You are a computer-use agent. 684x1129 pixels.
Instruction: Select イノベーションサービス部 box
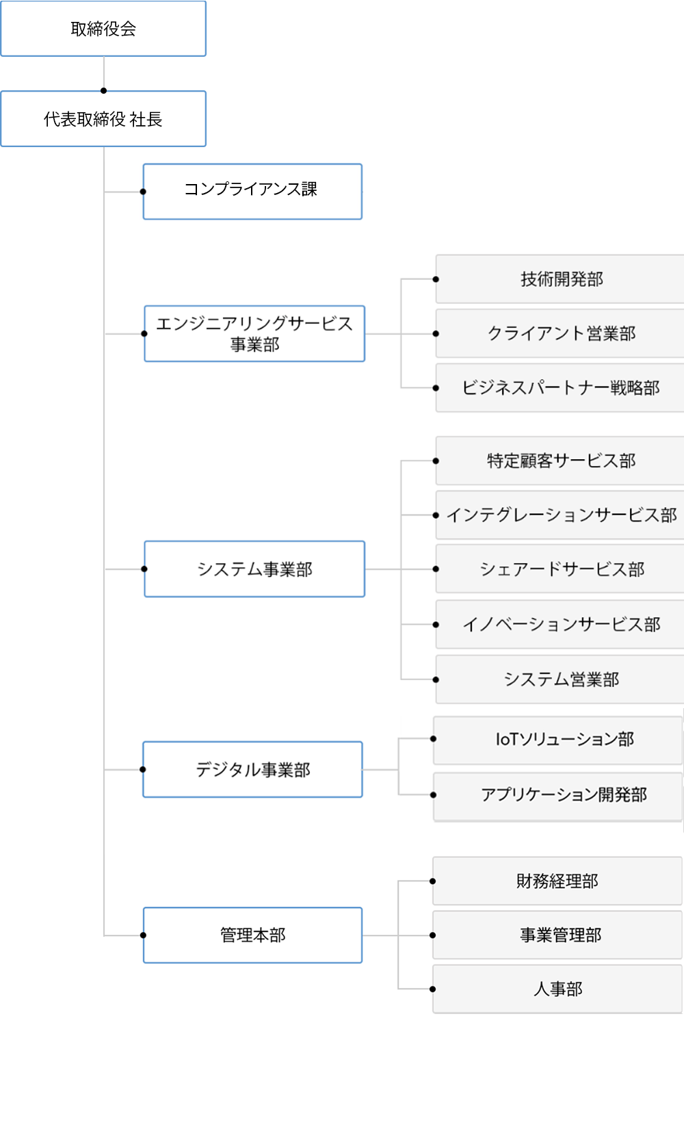[x=560, y=625]
